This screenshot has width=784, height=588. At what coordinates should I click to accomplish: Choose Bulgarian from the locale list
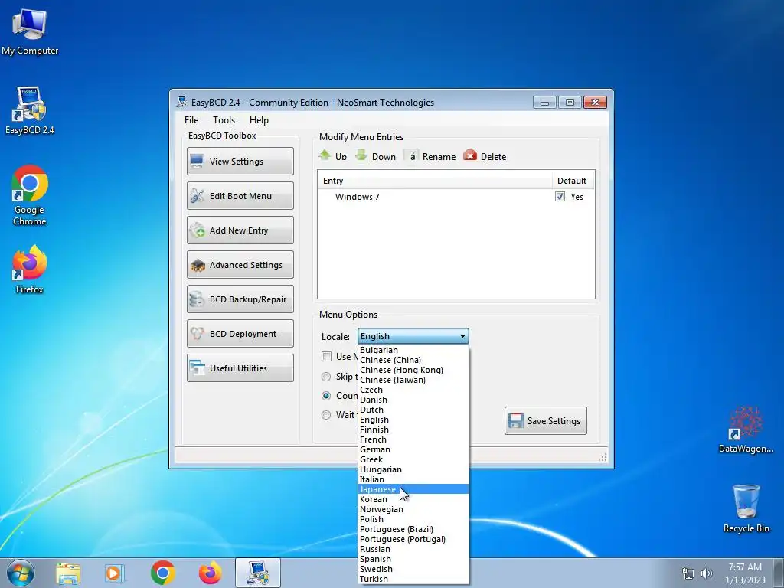pos(413,350)
